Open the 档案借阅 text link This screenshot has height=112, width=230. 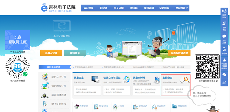coord(182,106)
